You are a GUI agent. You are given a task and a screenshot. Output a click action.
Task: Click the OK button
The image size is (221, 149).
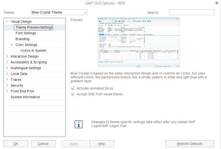pyautogui.click(x=16, y=144)
